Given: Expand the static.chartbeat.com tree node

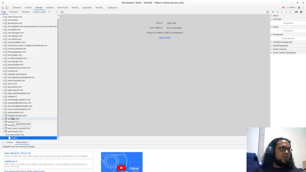Looking at the screenshot, I should (x=3, y=81).
